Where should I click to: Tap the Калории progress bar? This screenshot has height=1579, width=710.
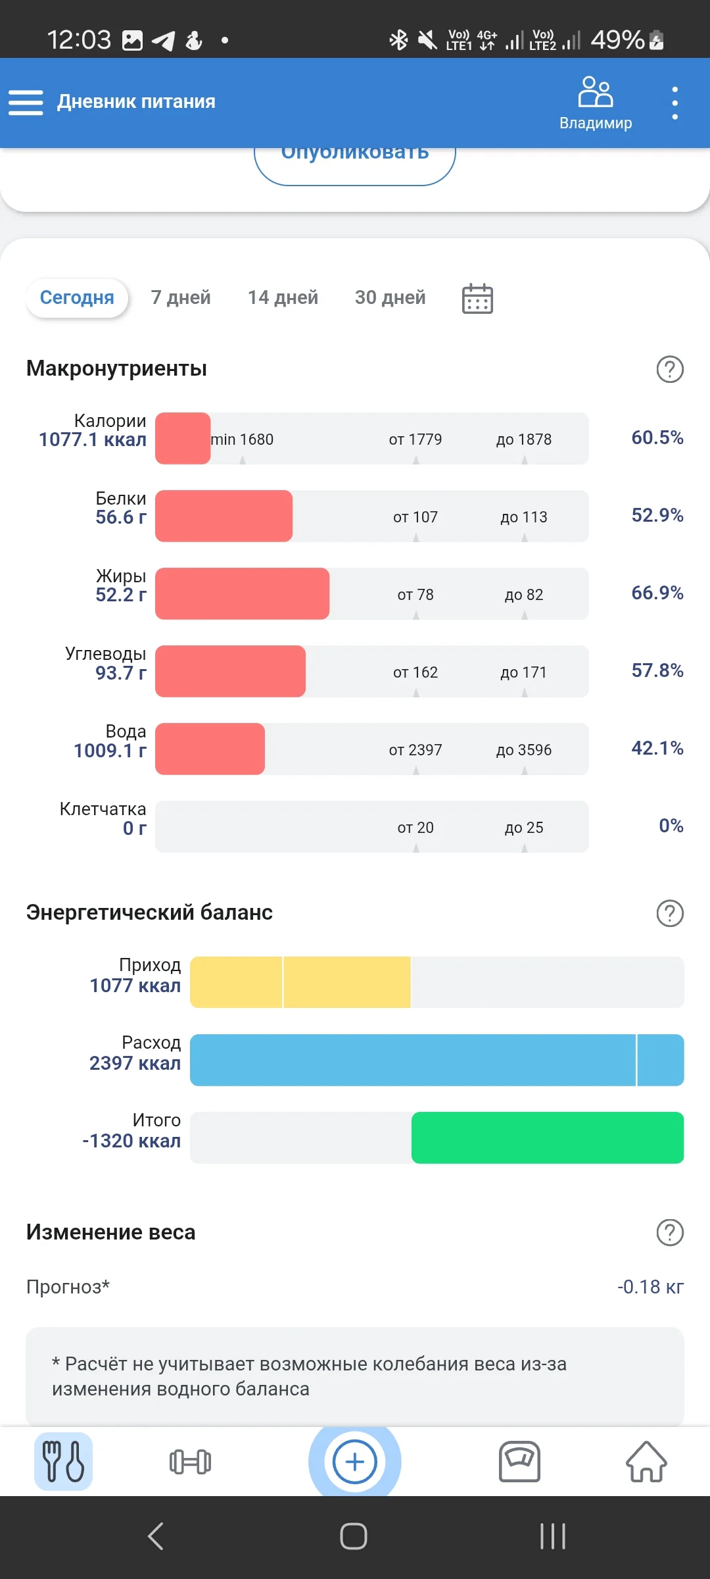[371, 439]
